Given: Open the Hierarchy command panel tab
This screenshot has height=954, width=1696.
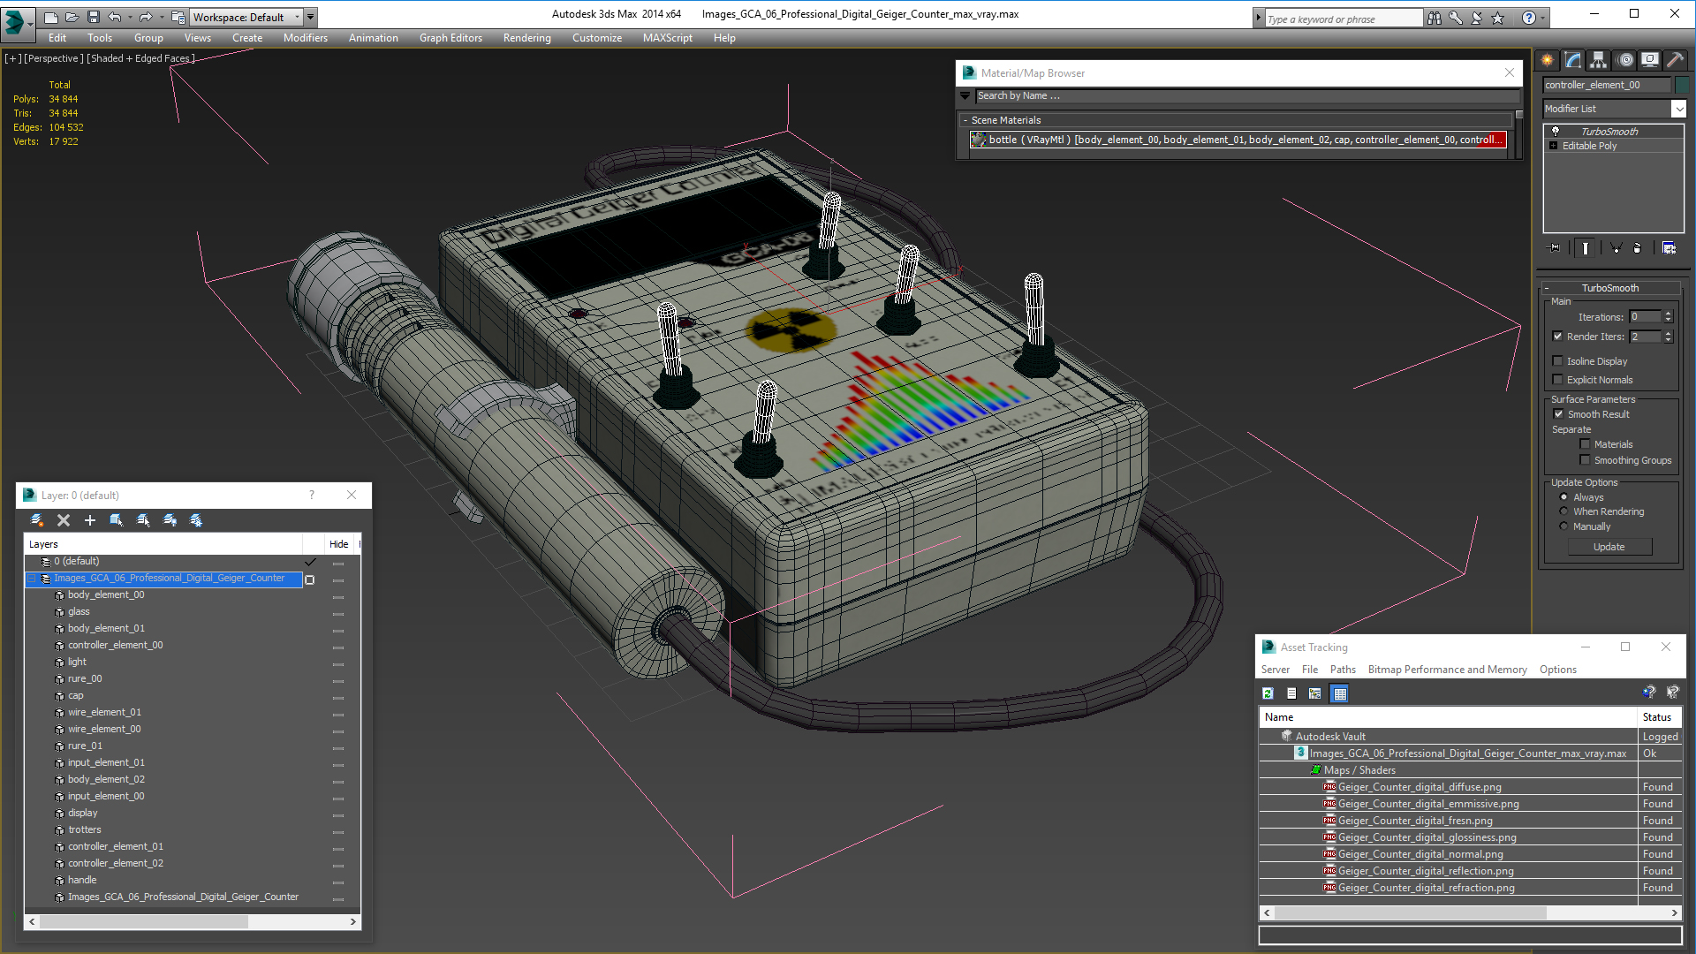Looking at the screenshot, I should pos(1598,60).
